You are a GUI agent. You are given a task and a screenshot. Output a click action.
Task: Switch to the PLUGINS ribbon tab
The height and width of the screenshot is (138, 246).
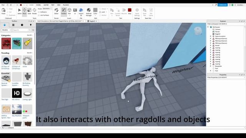66,5
